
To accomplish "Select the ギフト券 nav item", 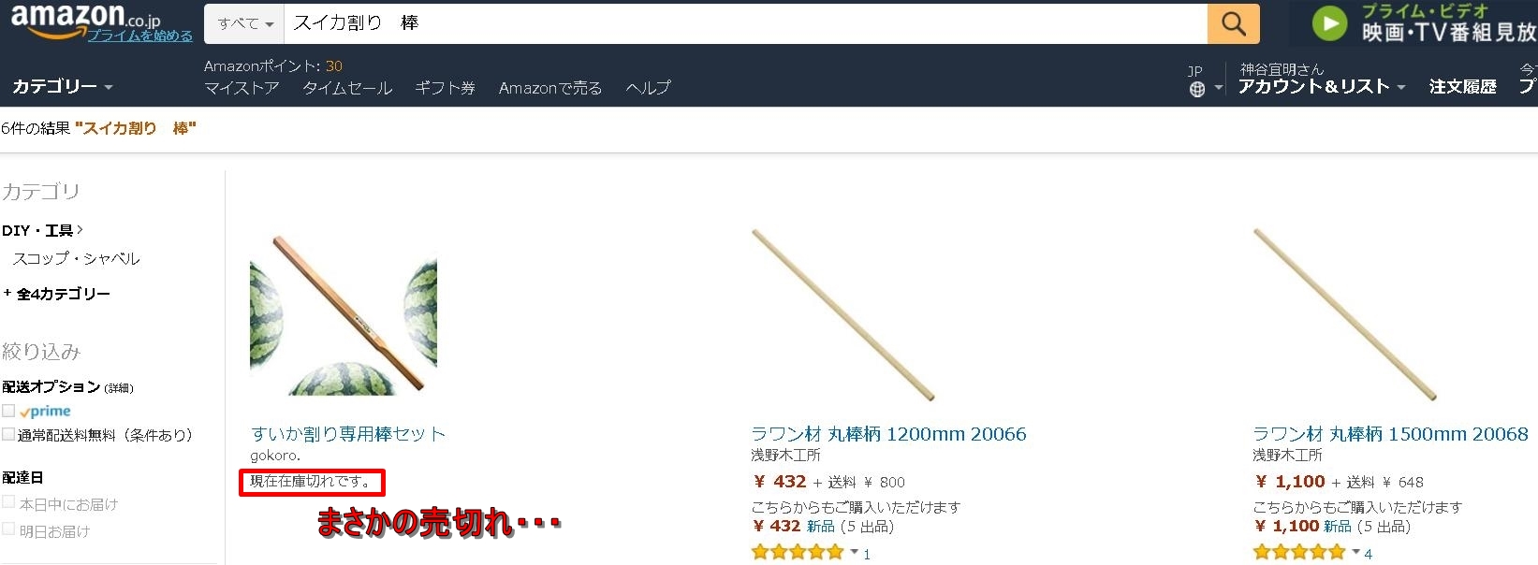I will click(x=445, y=88).
